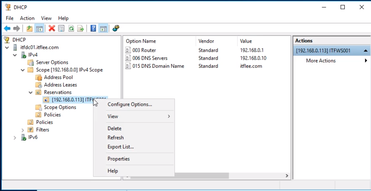Expand the Filters tree node

pos(23,130)
